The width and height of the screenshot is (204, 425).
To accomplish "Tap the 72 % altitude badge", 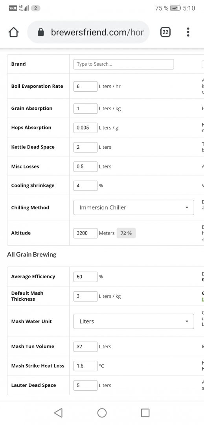I will tap(126, 233).
